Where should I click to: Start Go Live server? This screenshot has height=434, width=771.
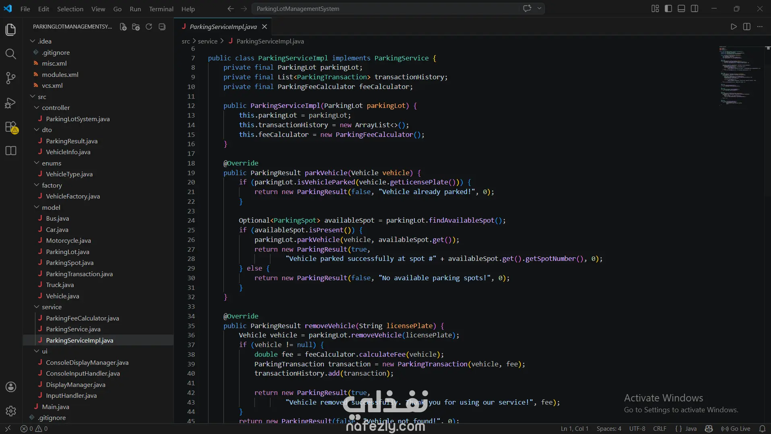736,429
